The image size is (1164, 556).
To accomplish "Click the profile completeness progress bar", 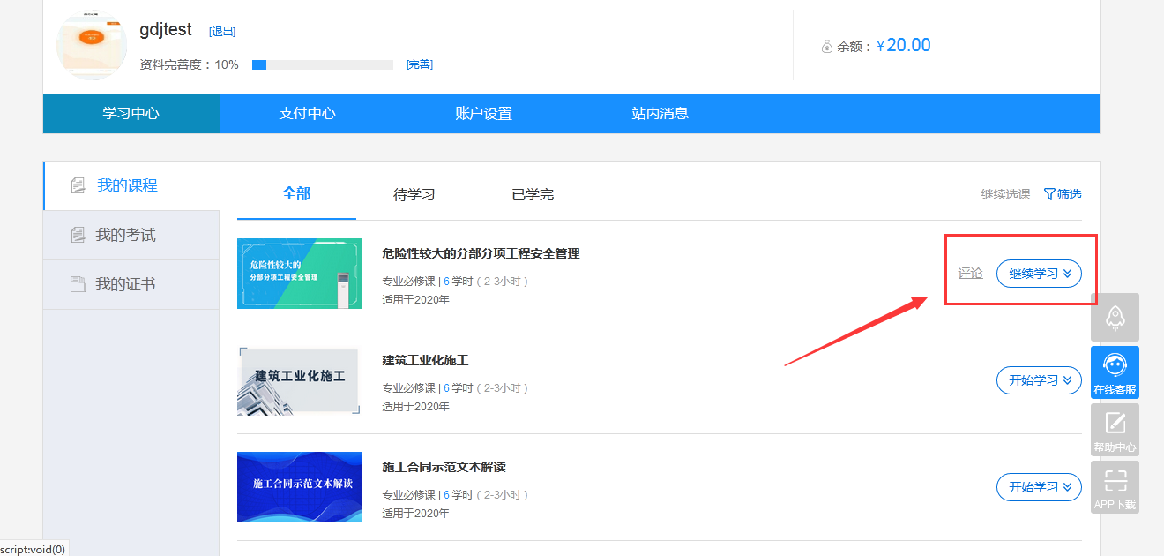I will [322, 64].
